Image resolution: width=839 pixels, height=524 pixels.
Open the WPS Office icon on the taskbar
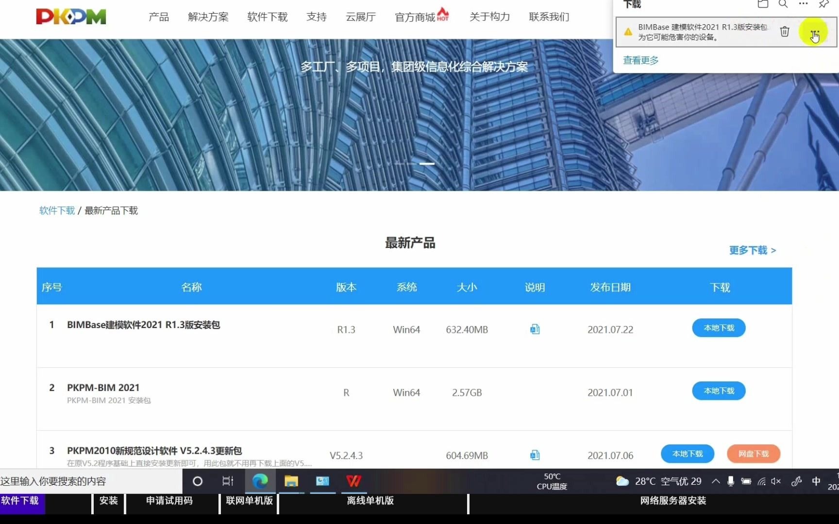[353, 481]
